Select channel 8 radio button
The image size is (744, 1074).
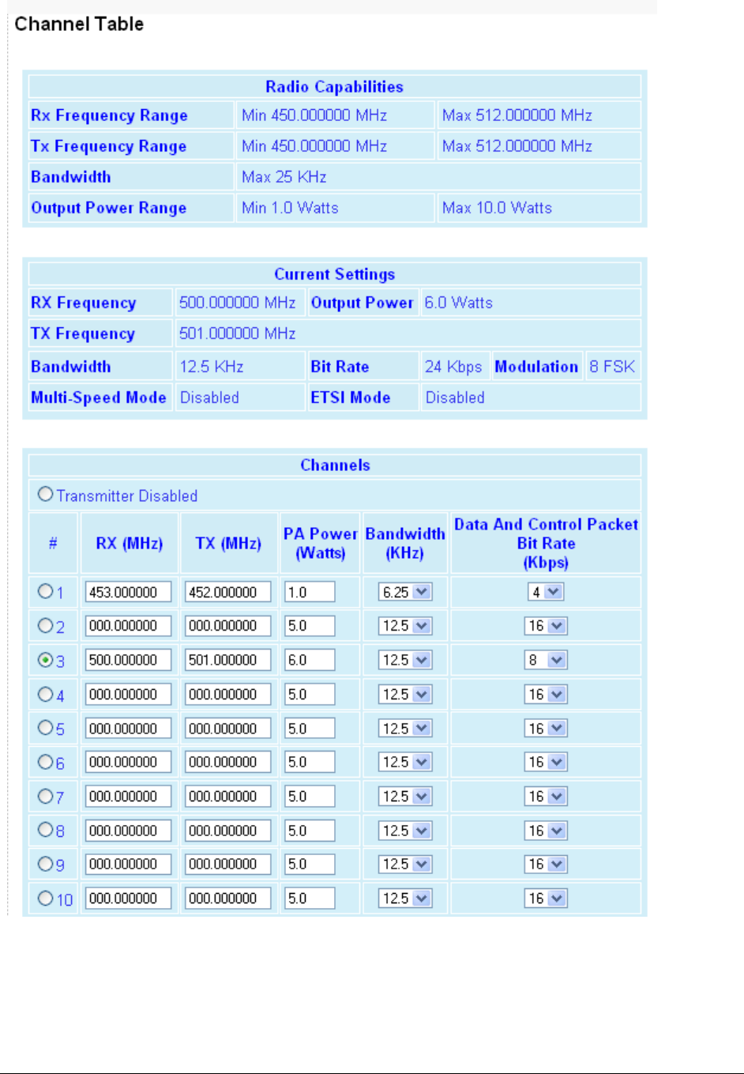pyautogui.click(x=46, y=830)
